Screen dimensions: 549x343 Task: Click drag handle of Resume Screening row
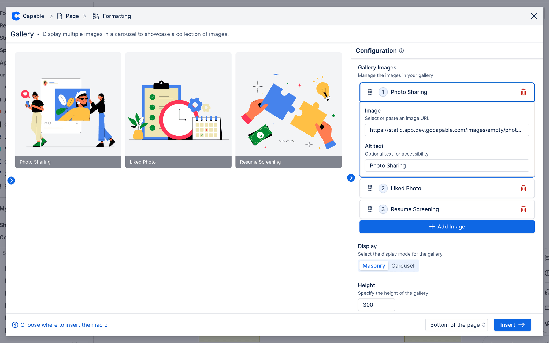click(370, 209)
